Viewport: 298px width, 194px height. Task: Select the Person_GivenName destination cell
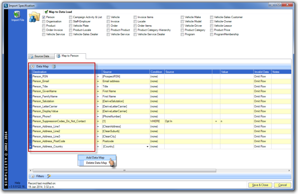pyautogui.click(x=63, y=91)
